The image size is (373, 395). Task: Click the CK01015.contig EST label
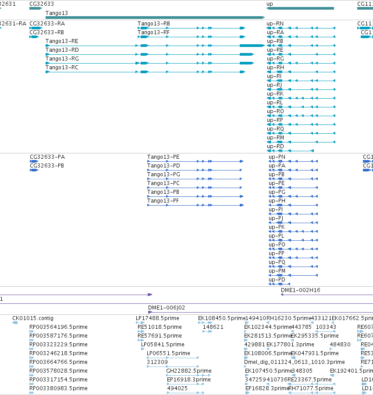pos(33,318)
